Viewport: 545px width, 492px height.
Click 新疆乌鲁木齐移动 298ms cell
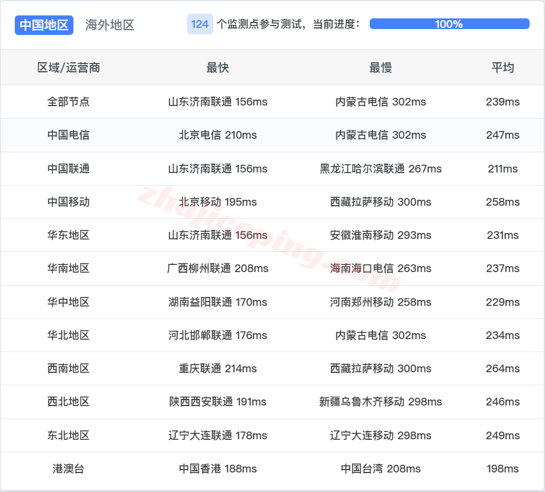tap(380, 402)
